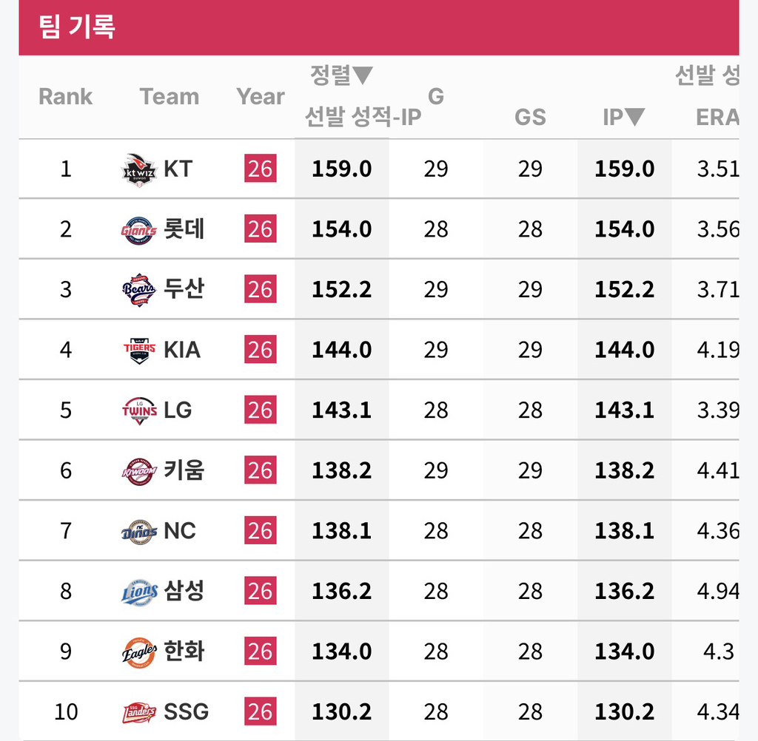Open the 정렬 sort dropdown arrow
This screenshot has height=741, width=758.
363,75
